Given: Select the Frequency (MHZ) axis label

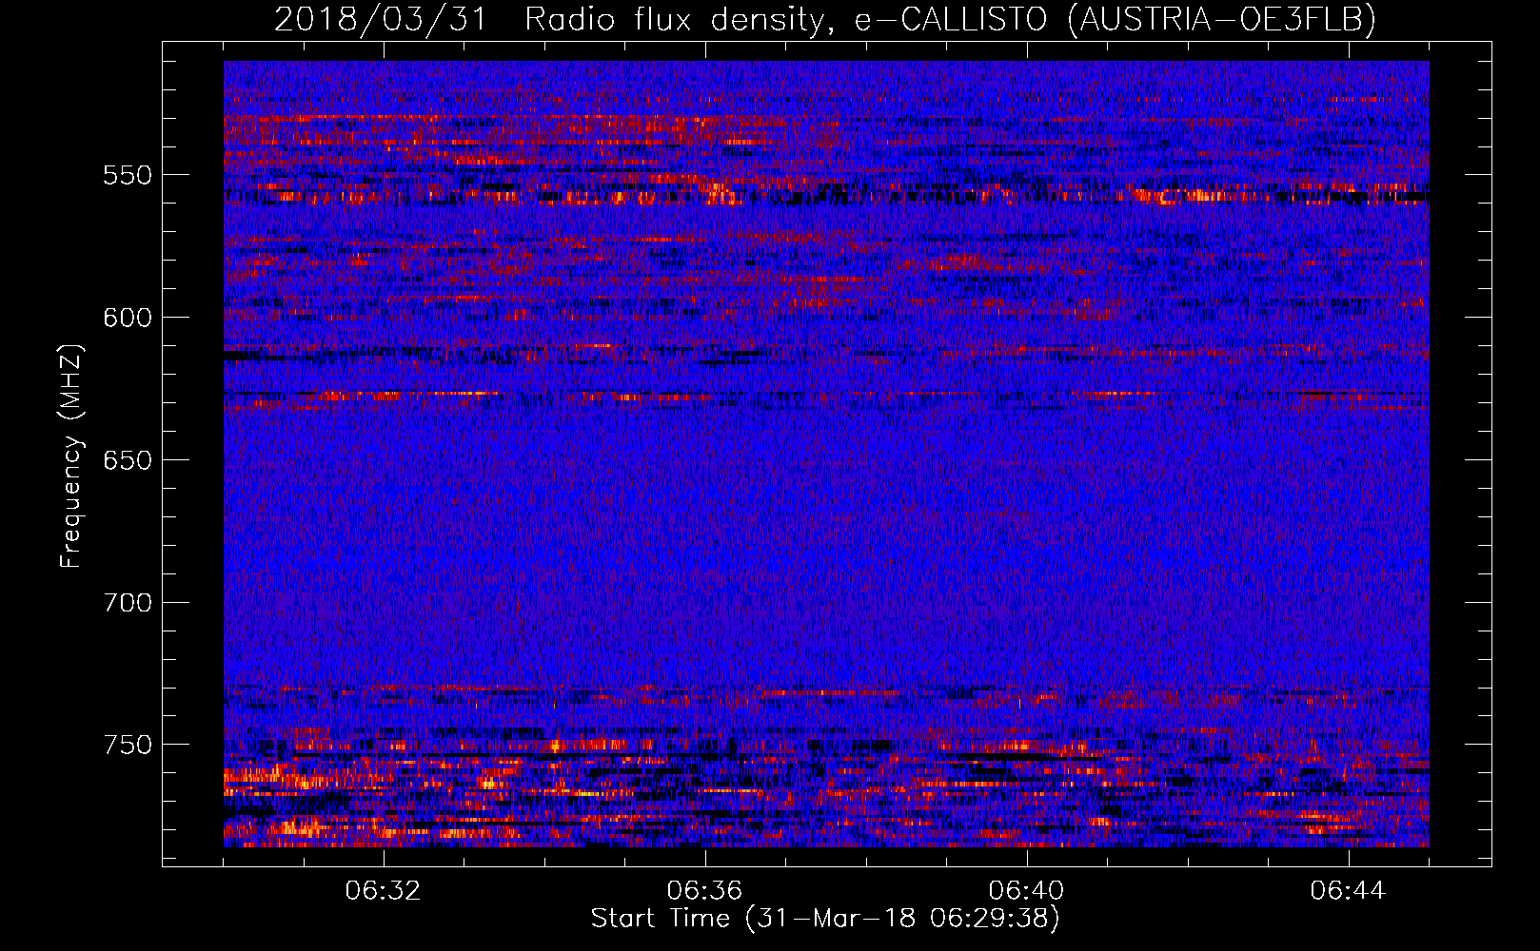Looking at the screenshot, I should (x=71, y=455).
